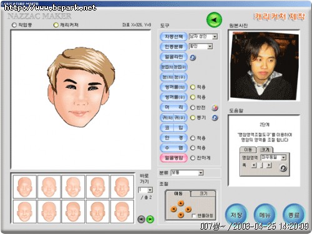Select the right eyebrow tool 눈썹(우)
The width and height of the screenshot is (312, 234).
coord(180,67)
